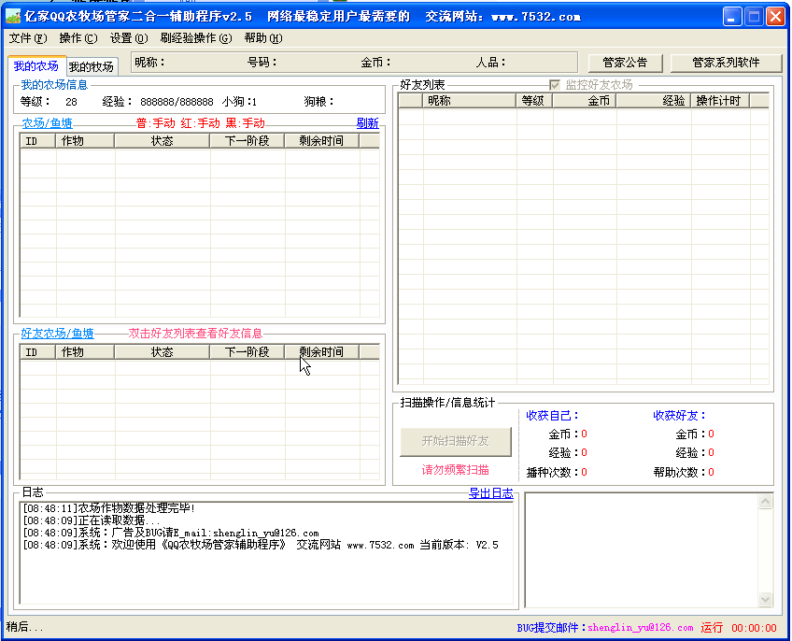
Task: Open the 好友农场/鱼塘 link
Action: (57, 334)
